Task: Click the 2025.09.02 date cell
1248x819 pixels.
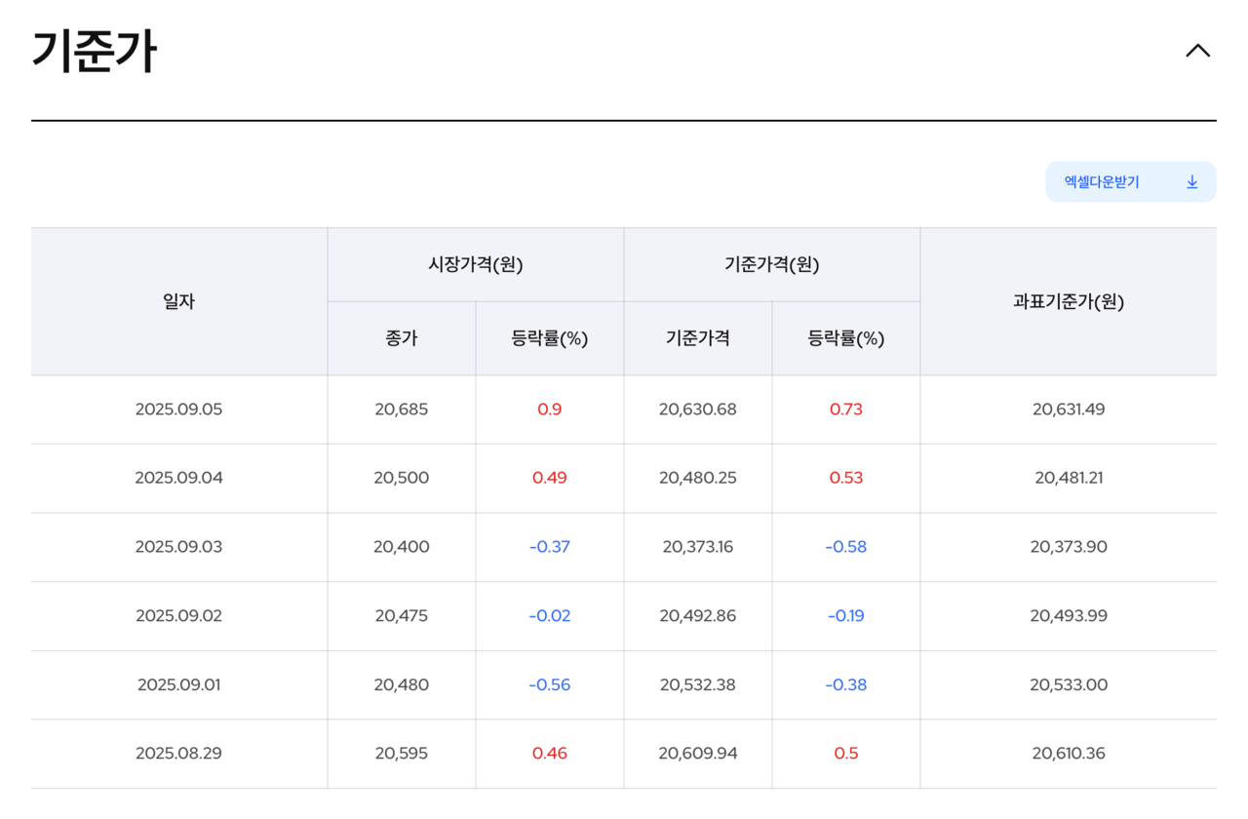Action: (178, 616)
